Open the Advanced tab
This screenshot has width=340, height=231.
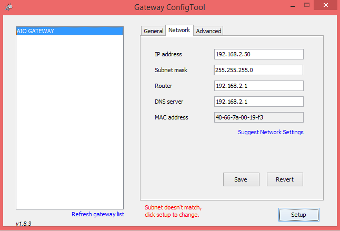(x=208, y=31)
